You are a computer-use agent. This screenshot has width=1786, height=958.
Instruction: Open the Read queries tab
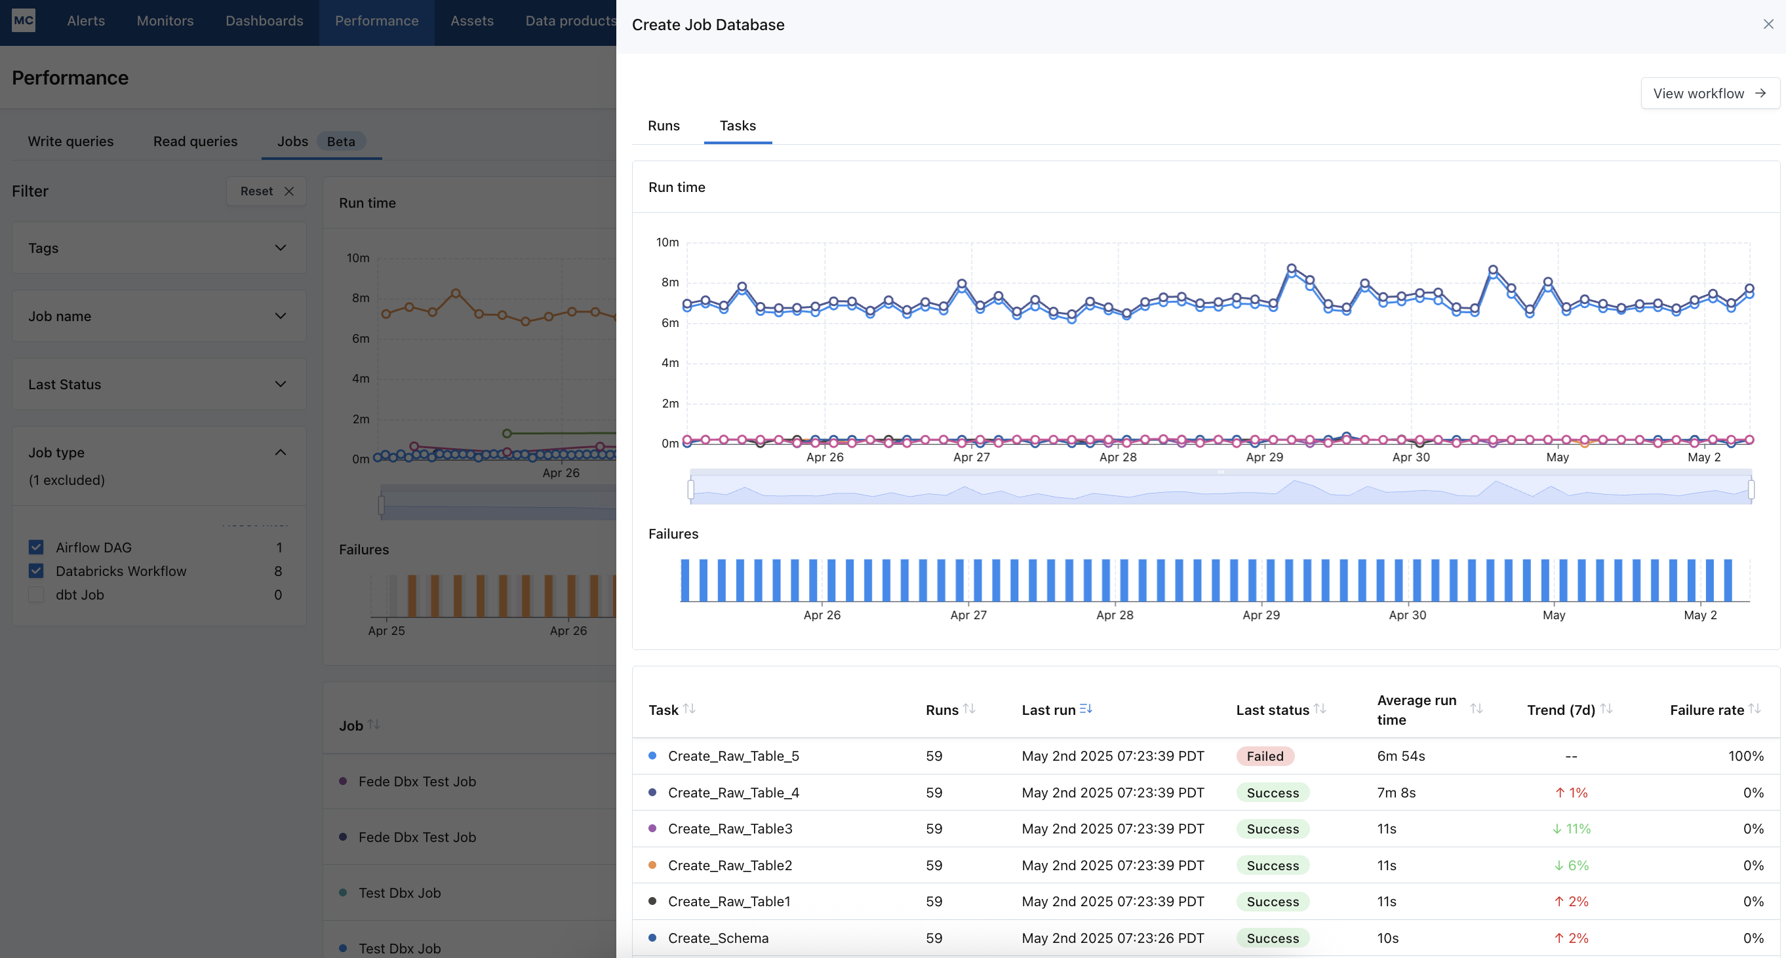click(195, 142)
